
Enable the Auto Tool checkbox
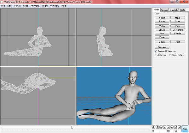click(156, 55)
